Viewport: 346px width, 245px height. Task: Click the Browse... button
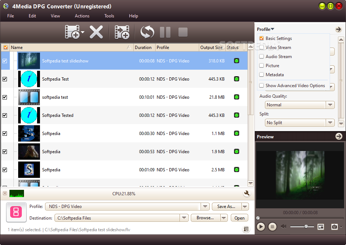pos(205,218)
